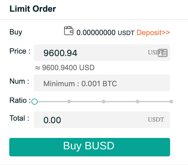
Task: Click the Num field with Minimum 0.001 BTC
Action: click(102, 83)
